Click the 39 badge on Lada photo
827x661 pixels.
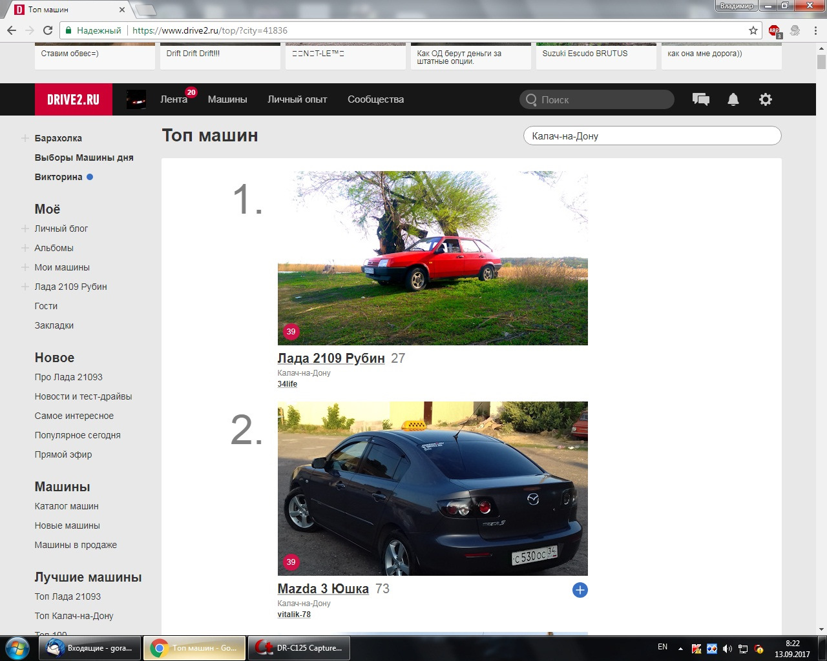[x=291, y=332]
